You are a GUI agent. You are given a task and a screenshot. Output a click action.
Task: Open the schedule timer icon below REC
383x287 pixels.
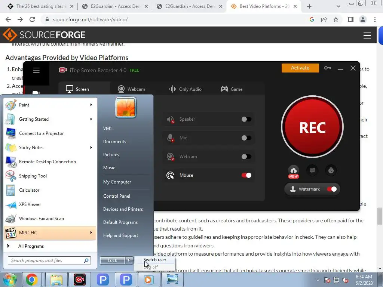(x=331, y=170)
